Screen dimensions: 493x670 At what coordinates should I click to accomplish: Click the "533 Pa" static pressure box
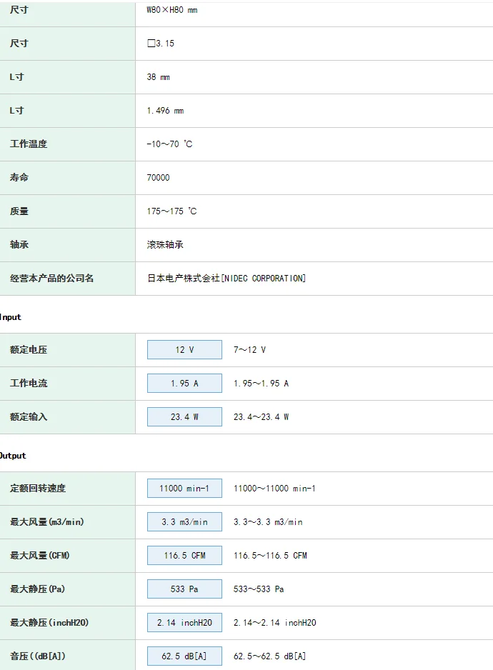point(184,589)
